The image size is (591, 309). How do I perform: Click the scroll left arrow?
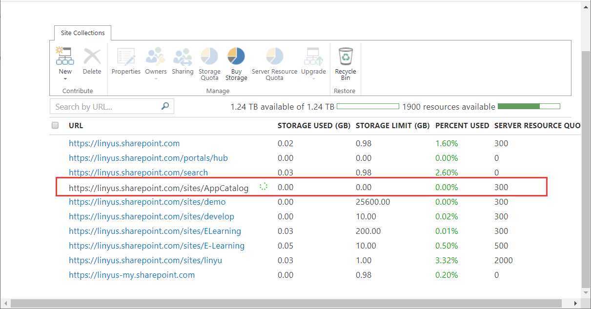pos(5,304)
